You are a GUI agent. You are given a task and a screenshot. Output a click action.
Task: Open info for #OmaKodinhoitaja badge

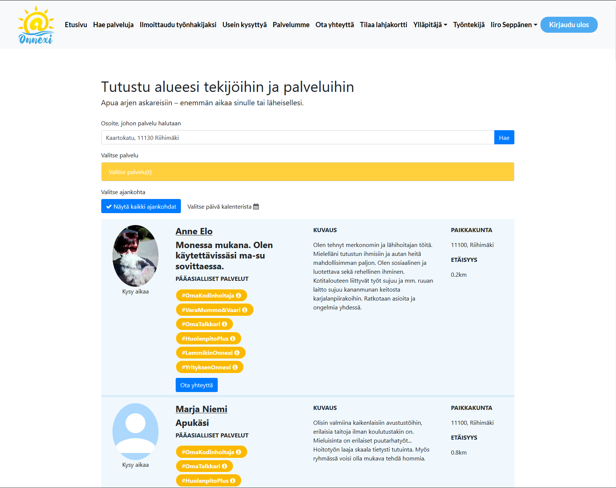tap(239, 295)
